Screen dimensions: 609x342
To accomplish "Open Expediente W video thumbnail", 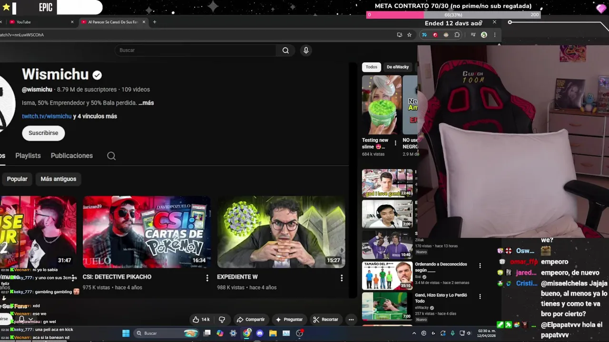I will click(281, 232).
